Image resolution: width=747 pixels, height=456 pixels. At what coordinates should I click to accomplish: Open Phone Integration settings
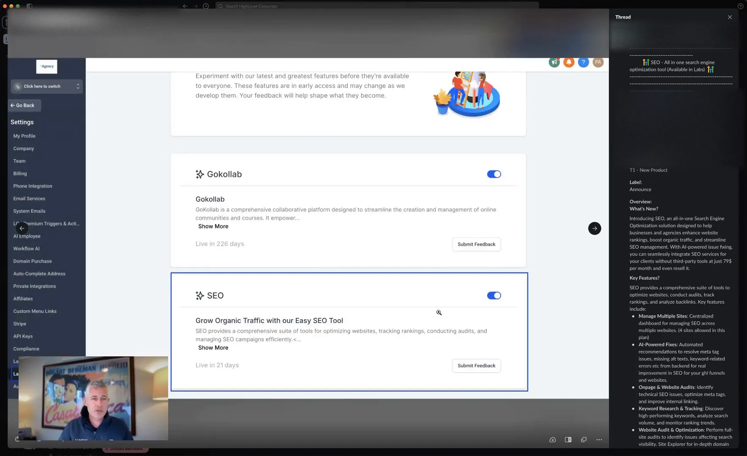pos(33,186)
